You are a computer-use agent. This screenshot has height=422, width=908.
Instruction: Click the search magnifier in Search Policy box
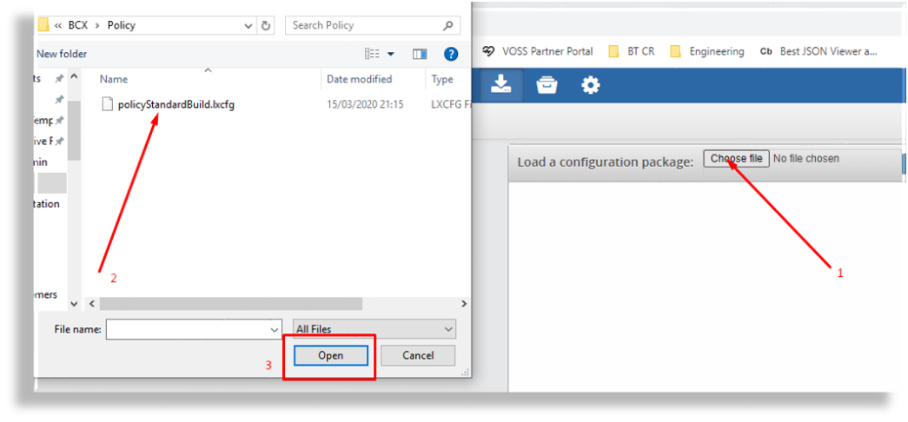pos(447,25)
